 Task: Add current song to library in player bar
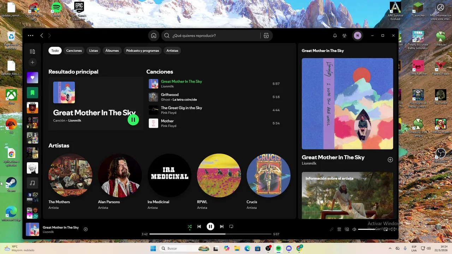pos(85,229)
